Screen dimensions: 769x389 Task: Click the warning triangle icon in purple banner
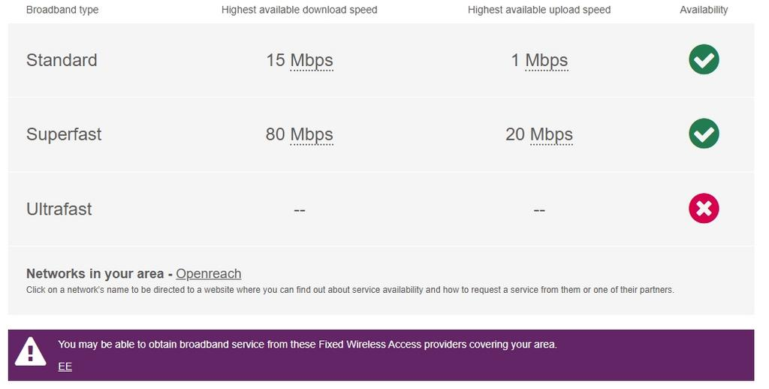point(31,350)
